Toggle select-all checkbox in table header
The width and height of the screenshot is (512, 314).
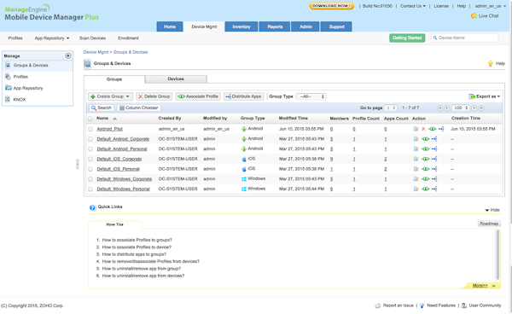pos(90,119)
